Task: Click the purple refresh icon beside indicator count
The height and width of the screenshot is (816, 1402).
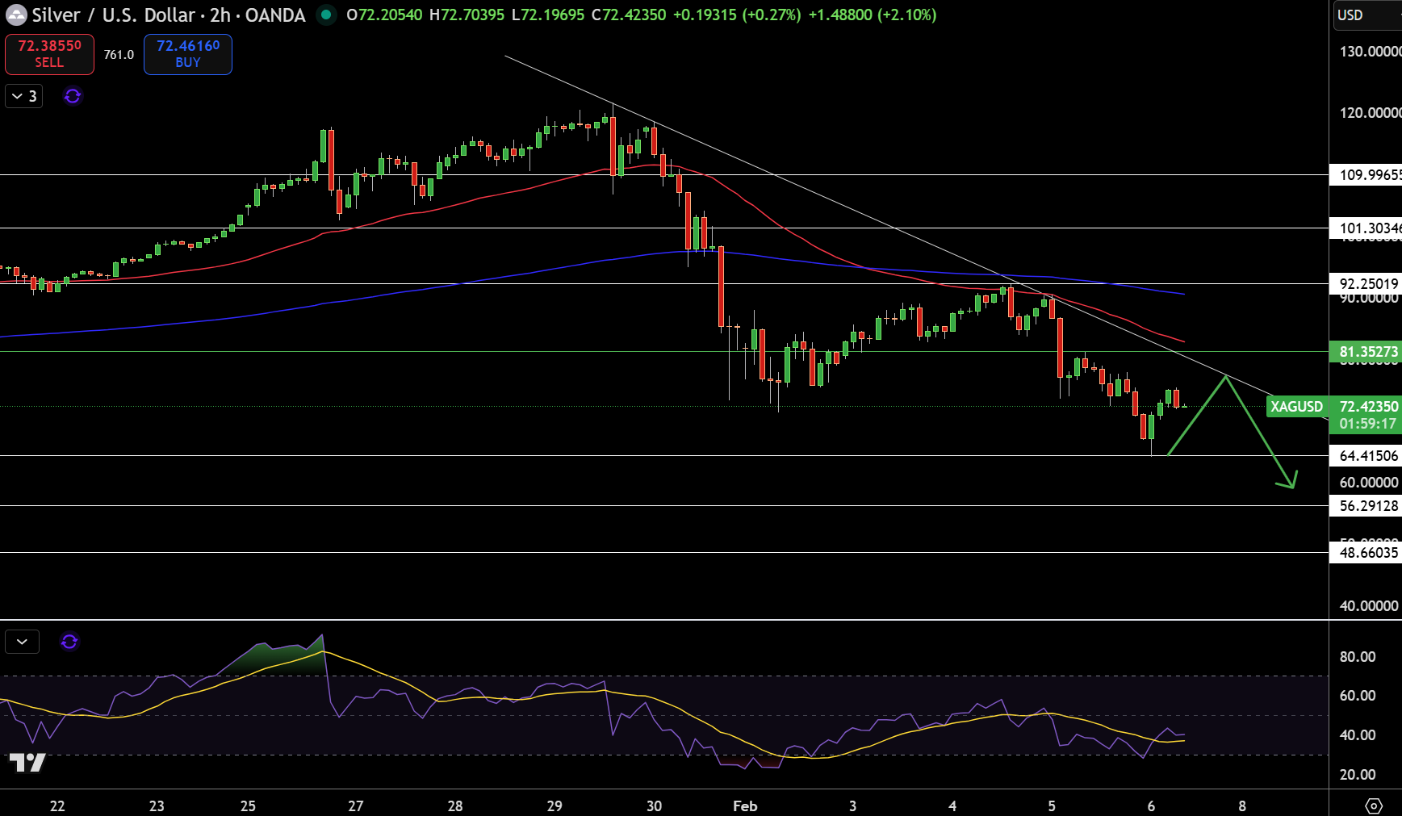Action: pyautogui.click(x=73, y=96)
